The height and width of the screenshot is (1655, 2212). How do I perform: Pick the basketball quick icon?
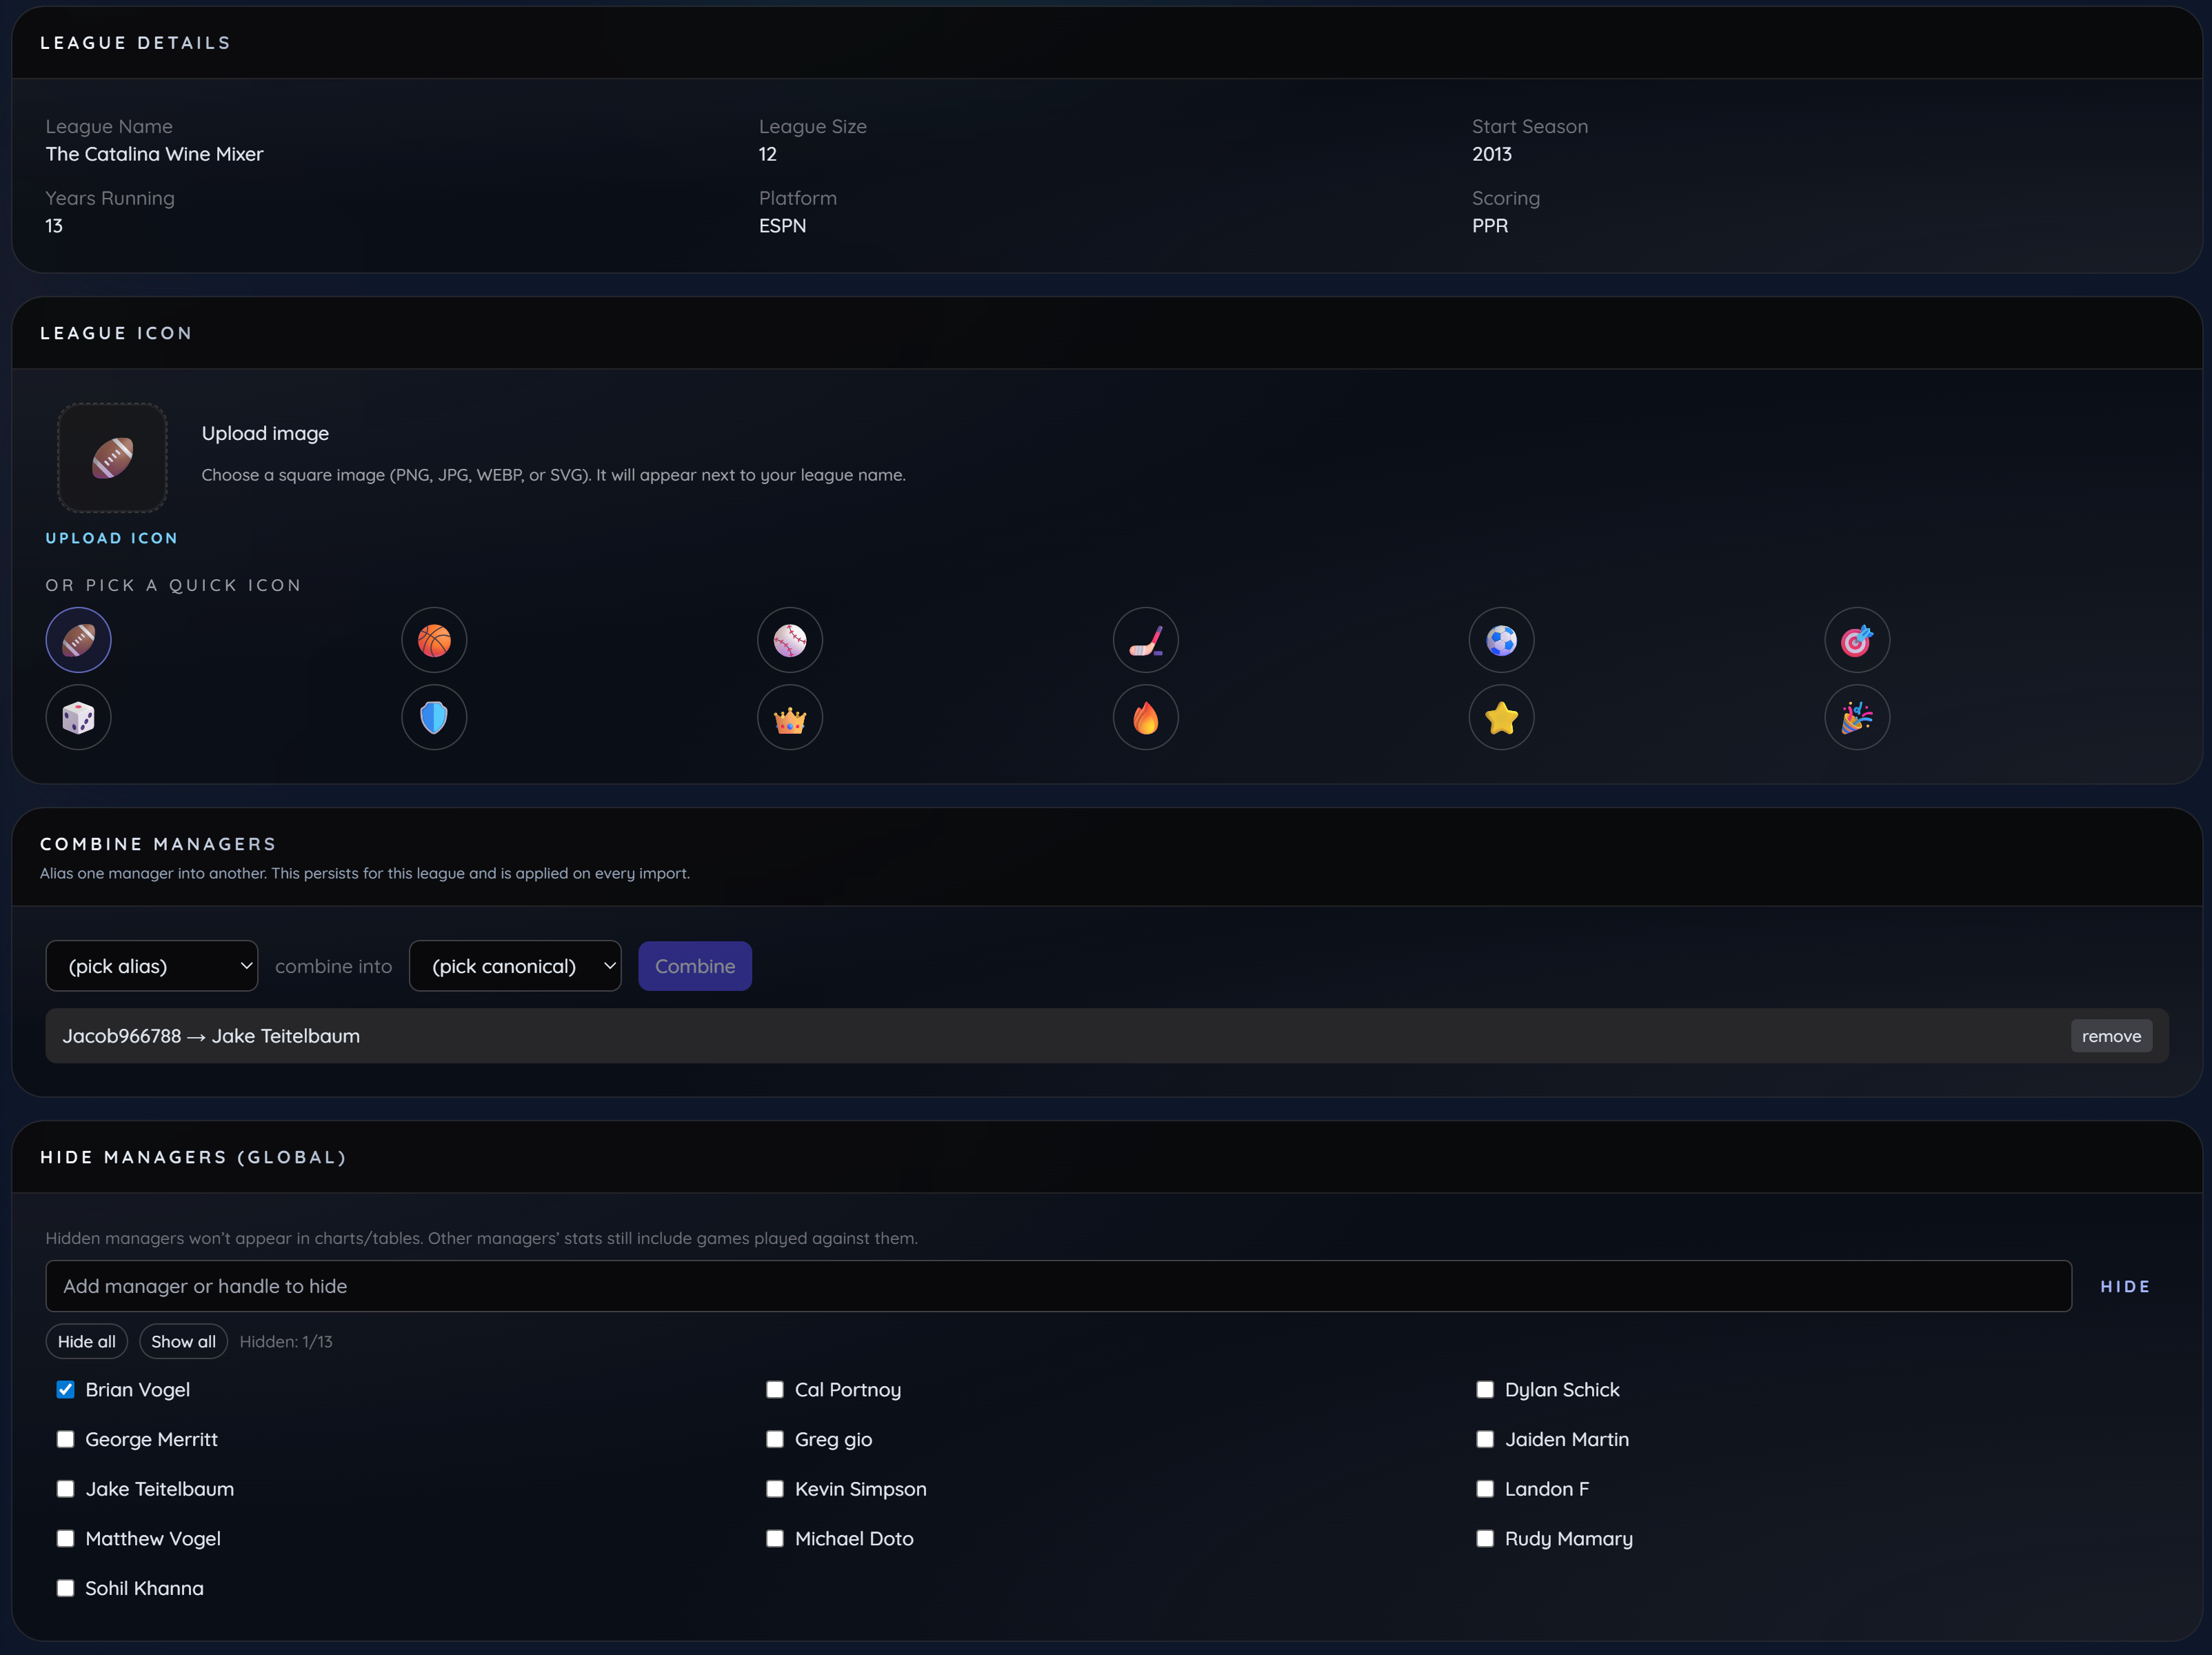pyautogui.click(x=434, y=640)
